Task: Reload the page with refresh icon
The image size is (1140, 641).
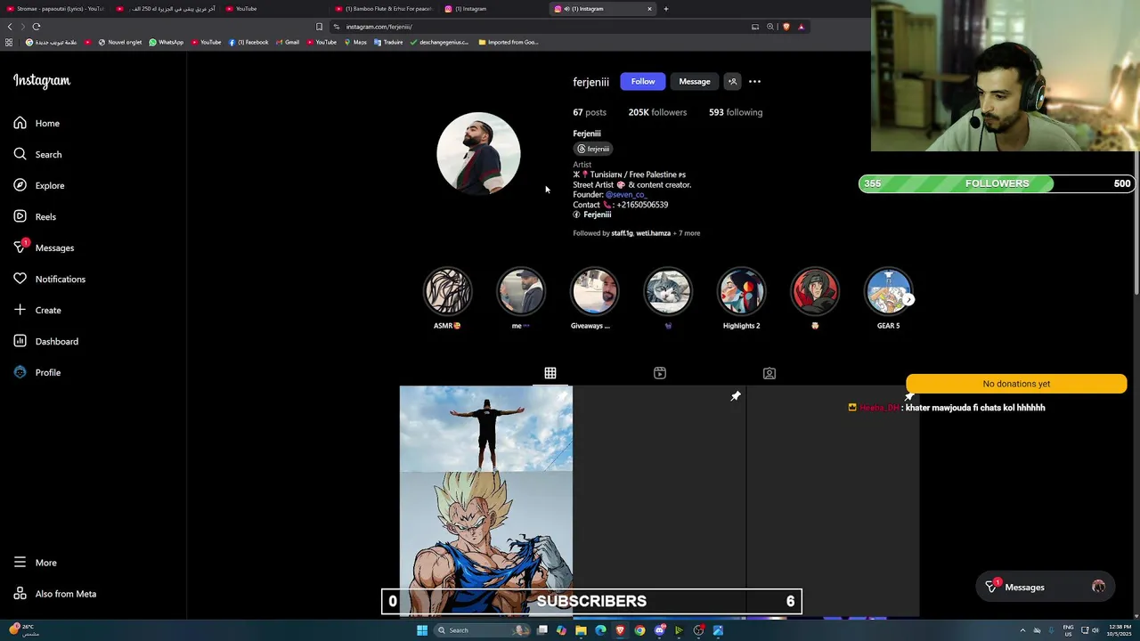Action: click(x=37, y=27)
